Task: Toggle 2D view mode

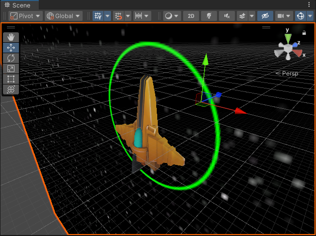Action: pyautogui.click(x=191, y=16)
